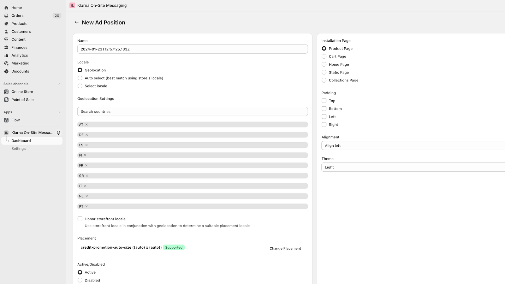This screenshot has width=505, height=284.
Task: Click the Search countries input field
Action: pos(193,111)
